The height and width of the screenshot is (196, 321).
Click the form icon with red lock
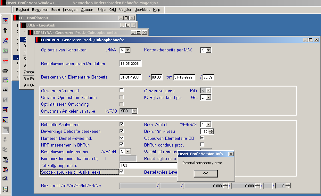tap(5, 110)
